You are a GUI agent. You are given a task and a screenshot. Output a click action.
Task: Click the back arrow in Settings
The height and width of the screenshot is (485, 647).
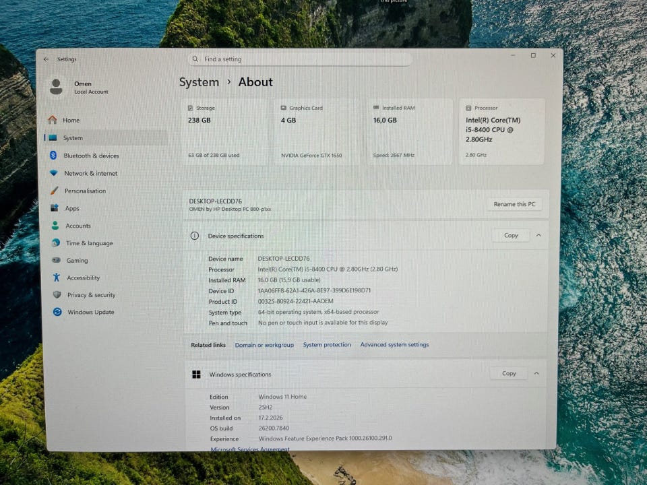coord(47,59)
